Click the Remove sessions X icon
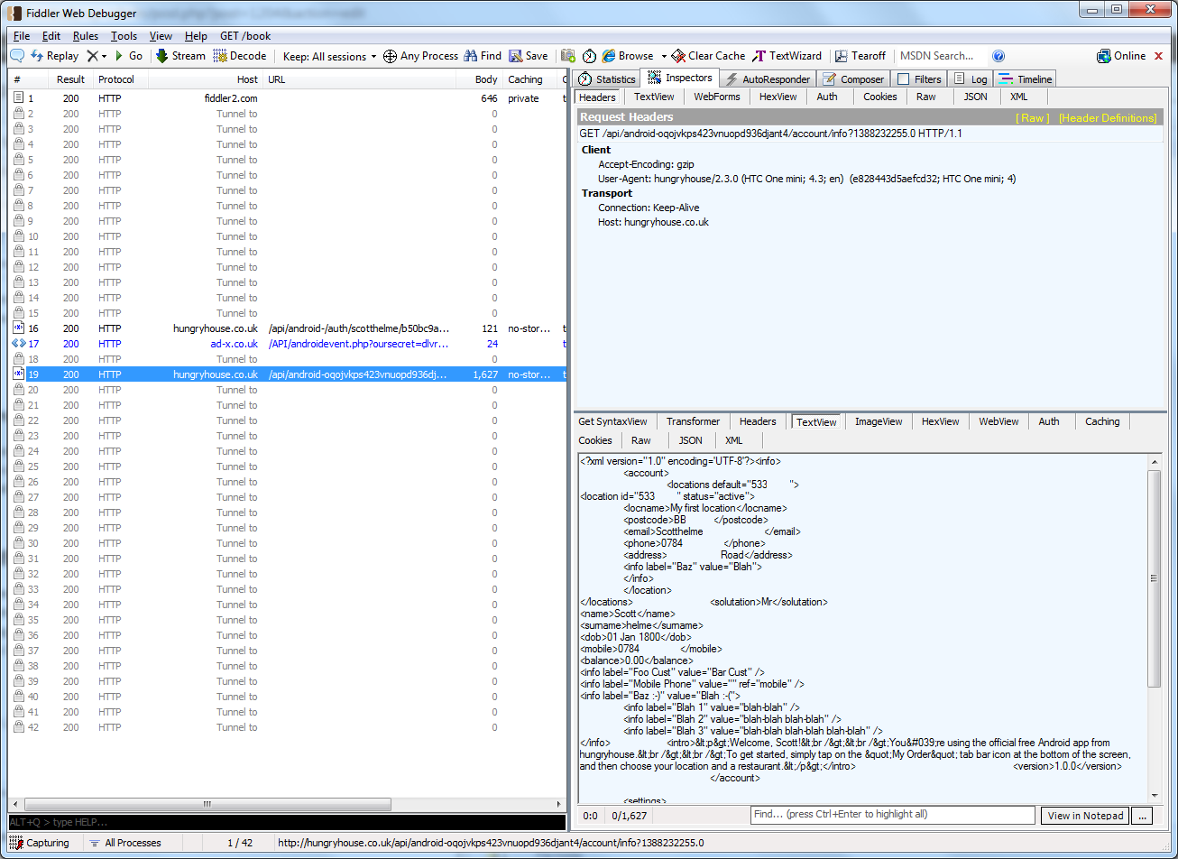Viewport: 1178px width, 859px height. (92, 56)
